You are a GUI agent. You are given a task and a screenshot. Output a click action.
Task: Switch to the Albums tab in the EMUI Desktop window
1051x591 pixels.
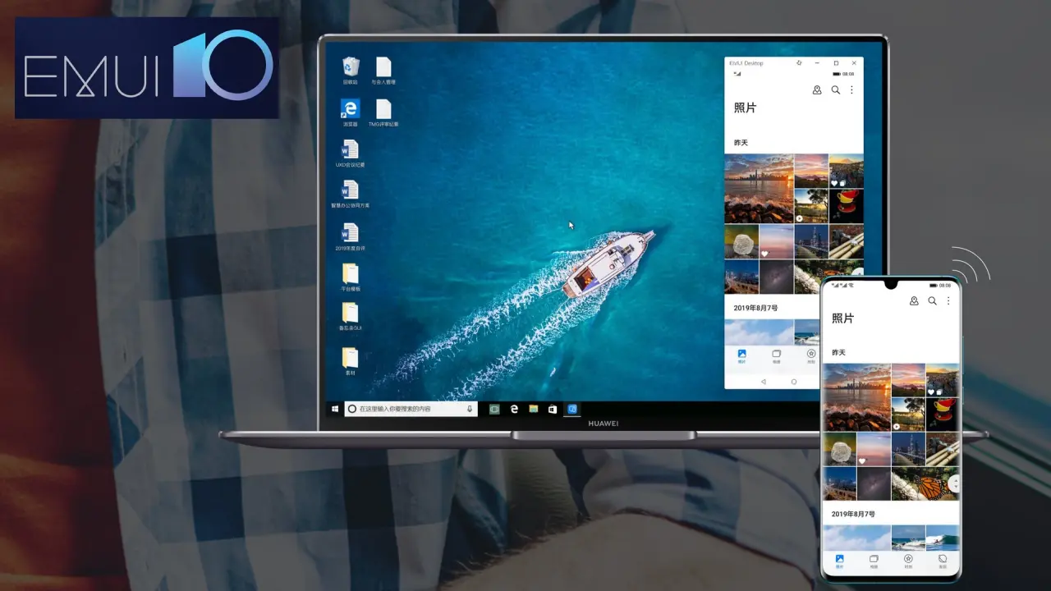pyautogui.click(x=776, y=355)
